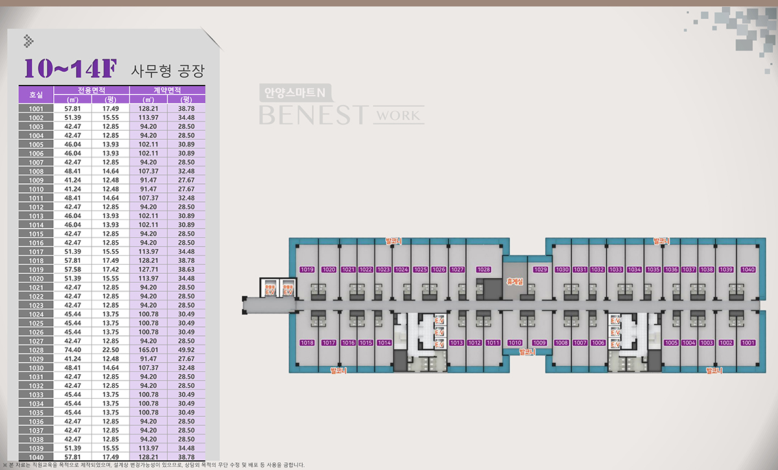
Task: Click the 호실 column header
Action: coord(36,95)
